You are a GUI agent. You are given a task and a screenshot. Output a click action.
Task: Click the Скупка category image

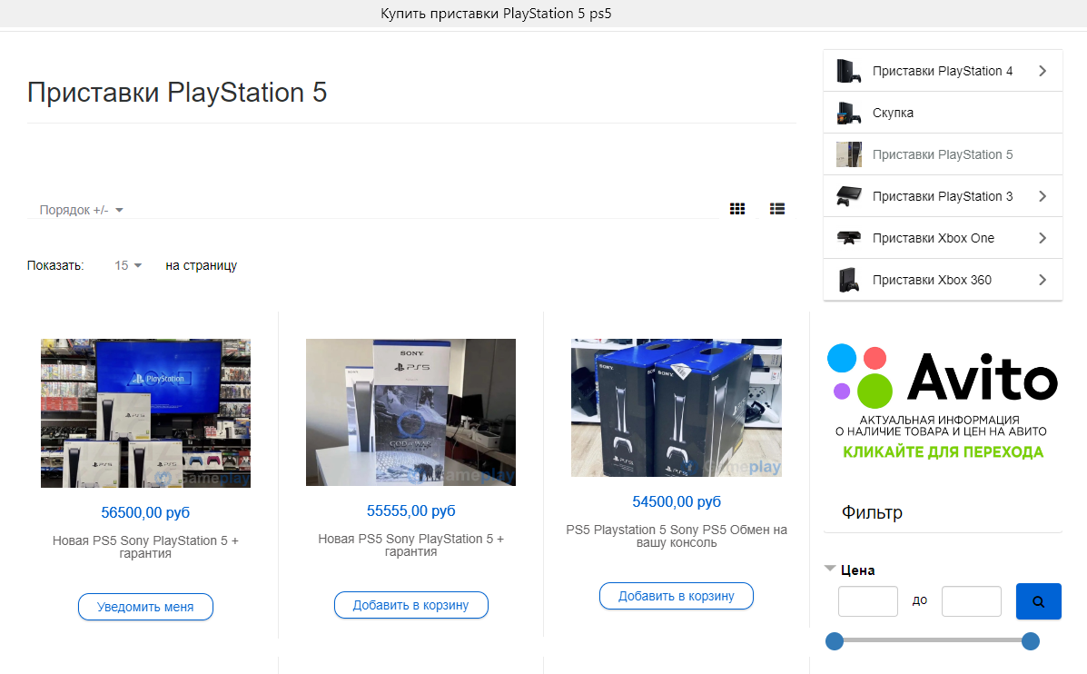point(848,113)
